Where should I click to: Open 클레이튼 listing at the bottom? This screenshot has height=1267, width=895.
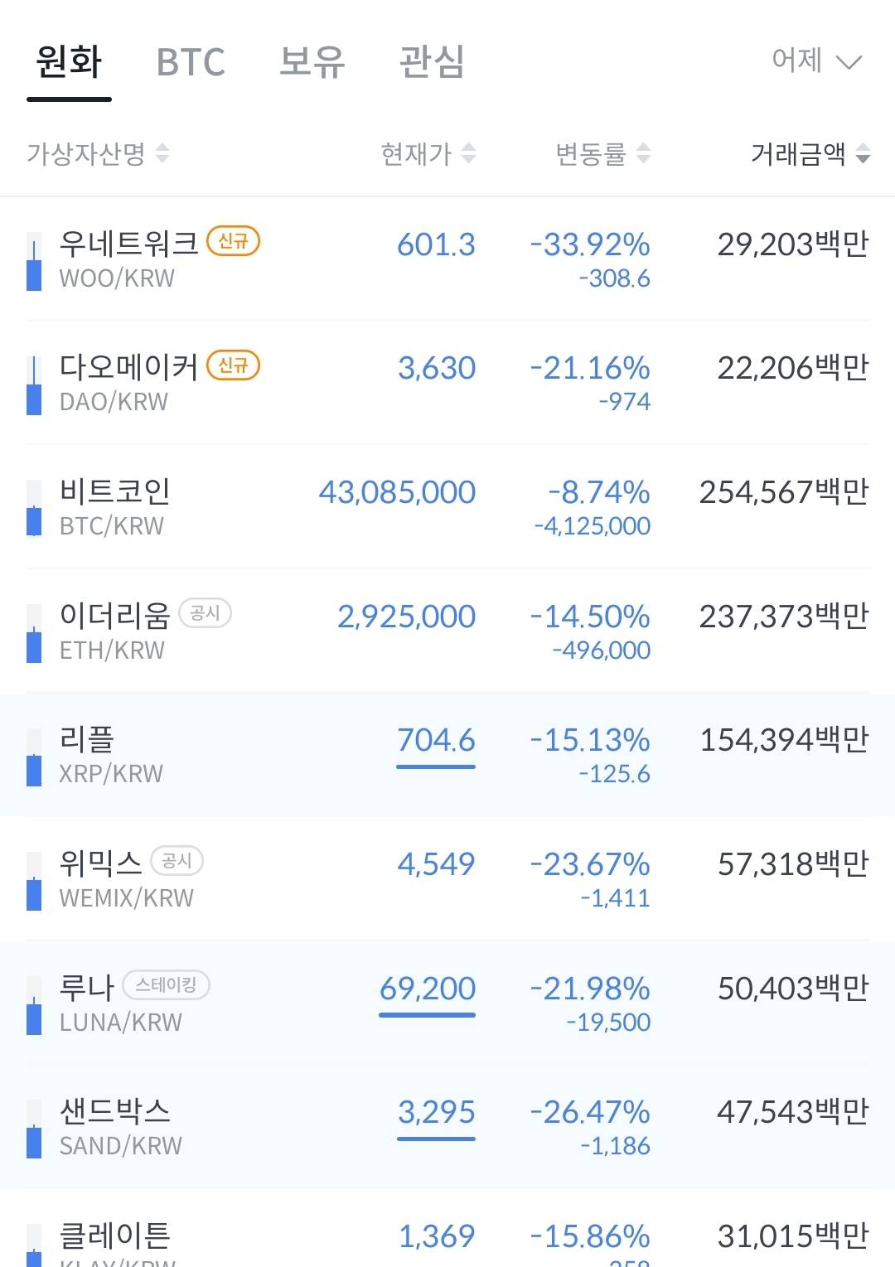tap(115, 1237)
